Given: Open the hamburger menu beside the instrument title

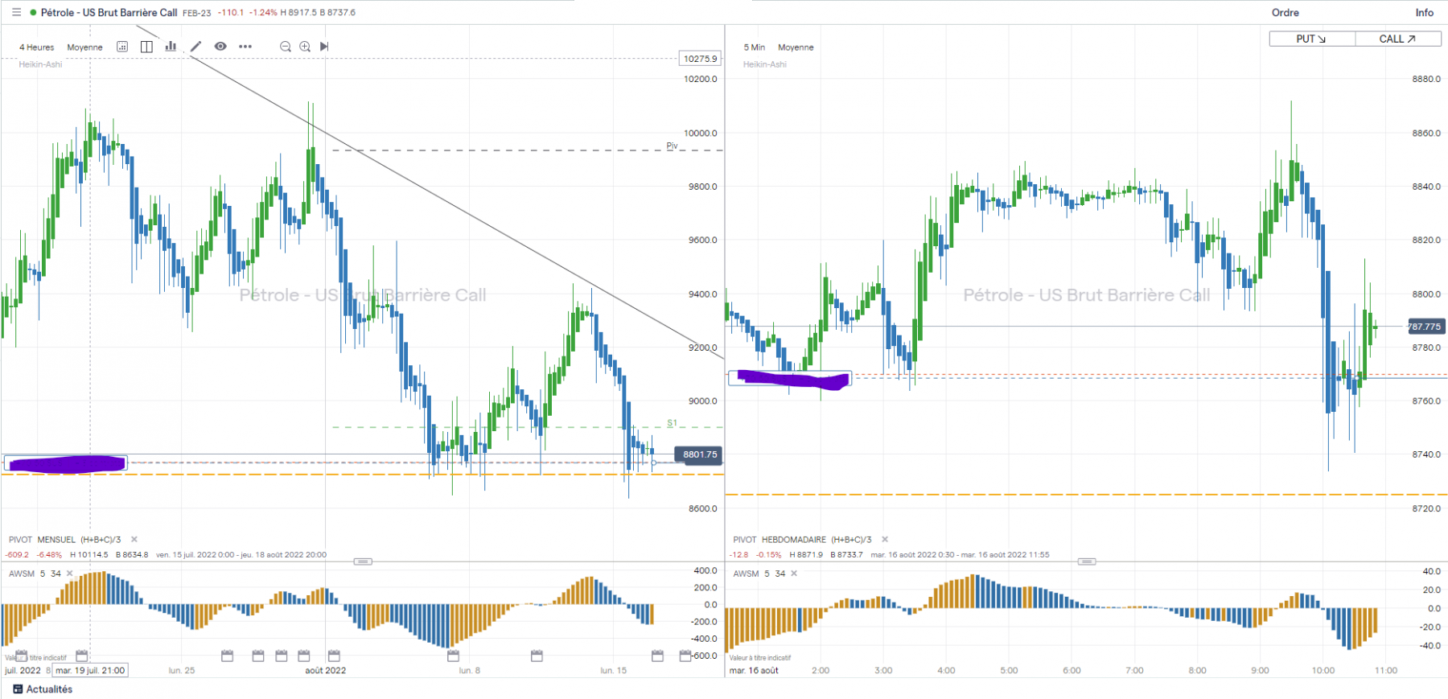Looking at the screenshot, I should click(16, 12).
